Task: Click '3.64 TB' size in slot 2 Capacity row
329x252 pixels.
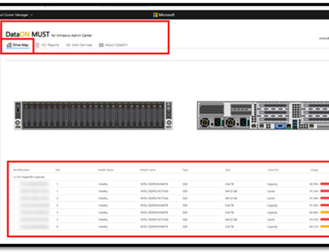Action: coord(229,205)
